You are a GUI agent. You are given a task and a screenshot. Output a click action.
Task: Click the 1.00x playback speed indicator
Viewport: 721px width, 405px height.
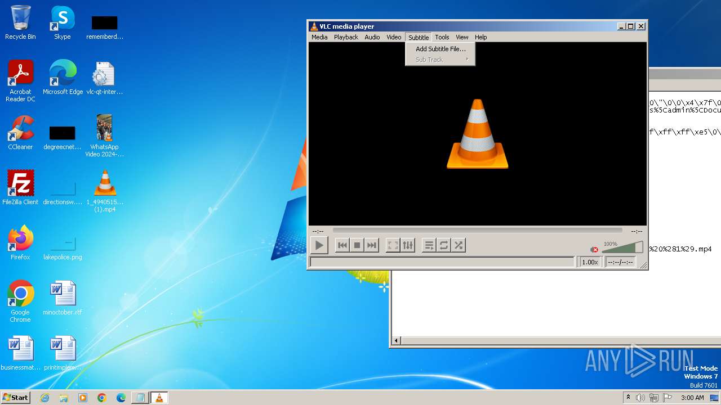[x=590, y=262]
